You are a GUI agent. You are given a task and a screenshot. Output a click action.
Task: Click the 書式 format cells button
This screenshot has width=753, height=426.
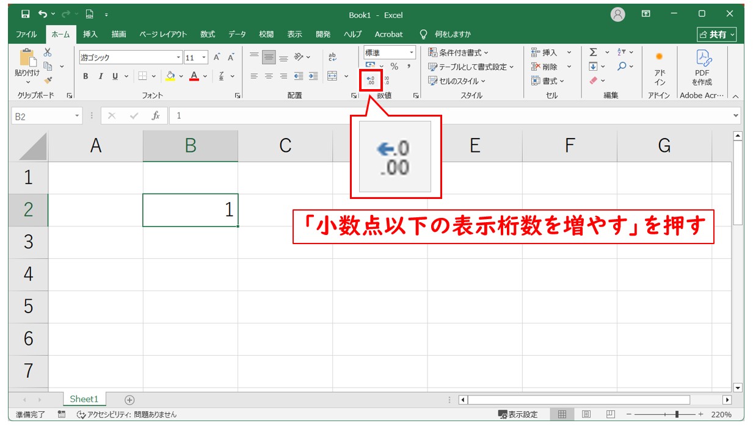click(548, 81)
